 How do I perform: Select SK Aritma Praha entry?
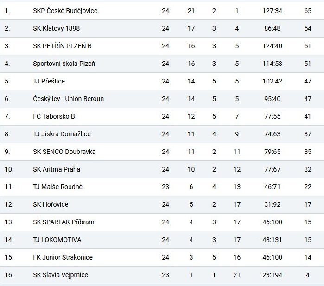57,169
